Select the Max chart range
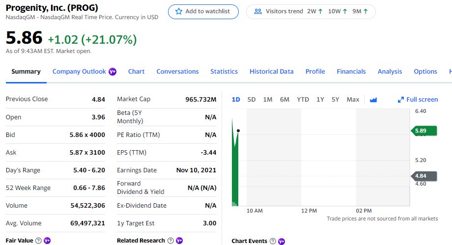The width and height of the screenshot is (452, 245). tap(353, 100)
